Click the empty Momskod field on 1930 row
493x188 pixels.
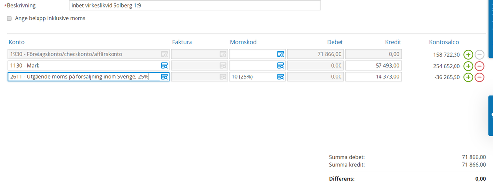(x=258, y=54)
